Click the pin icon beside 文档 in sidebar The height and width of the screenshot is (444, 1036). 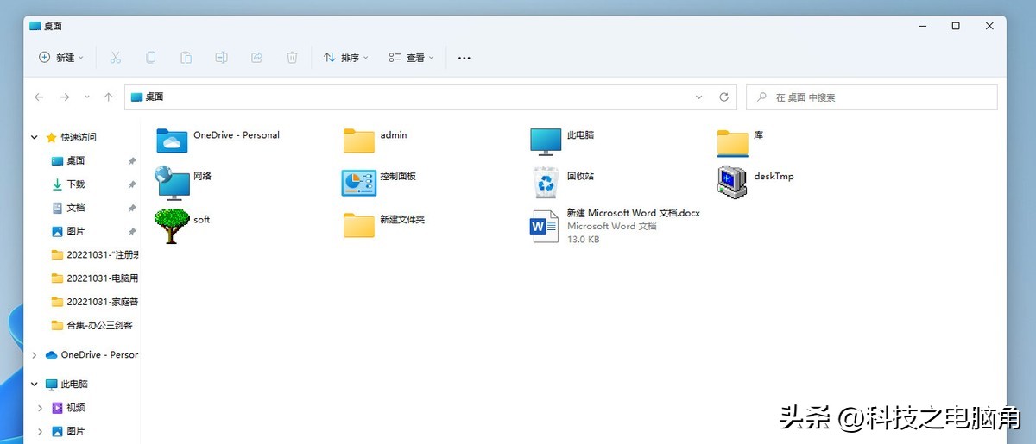131,208
